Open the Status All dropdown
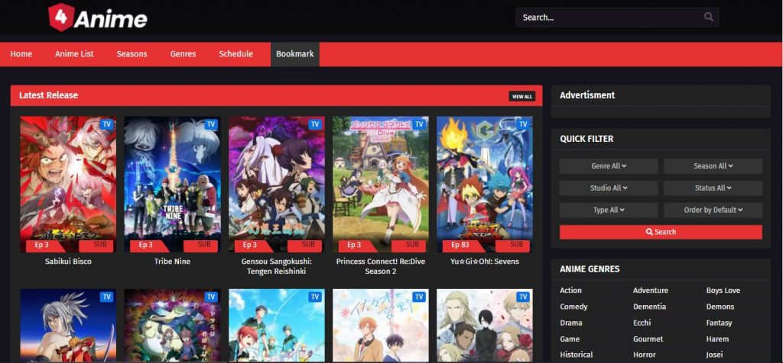Viewport: 783px width, 363px height. point(713,188)
